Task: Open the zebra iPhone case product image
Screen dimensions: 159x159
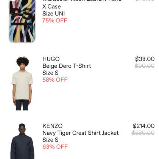Action: pyautogui.click(x=22, y=22)
